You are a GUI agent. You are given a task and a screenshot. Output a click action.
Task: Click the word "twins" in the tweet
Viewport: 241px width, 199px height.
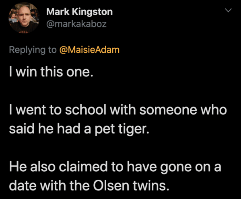pos(150,185)
